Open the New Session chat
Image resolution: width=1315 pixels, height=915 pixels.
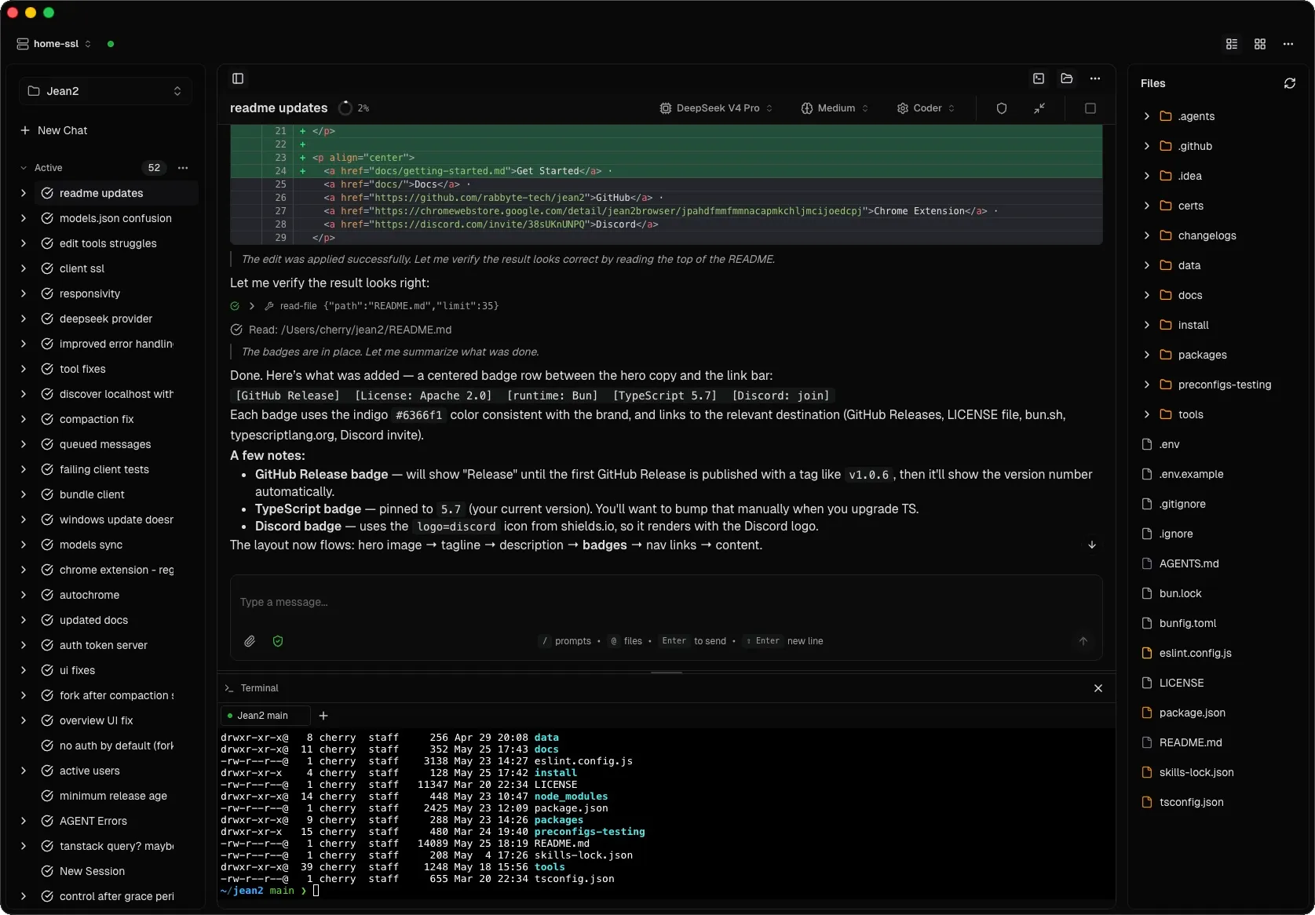[92, 871]
